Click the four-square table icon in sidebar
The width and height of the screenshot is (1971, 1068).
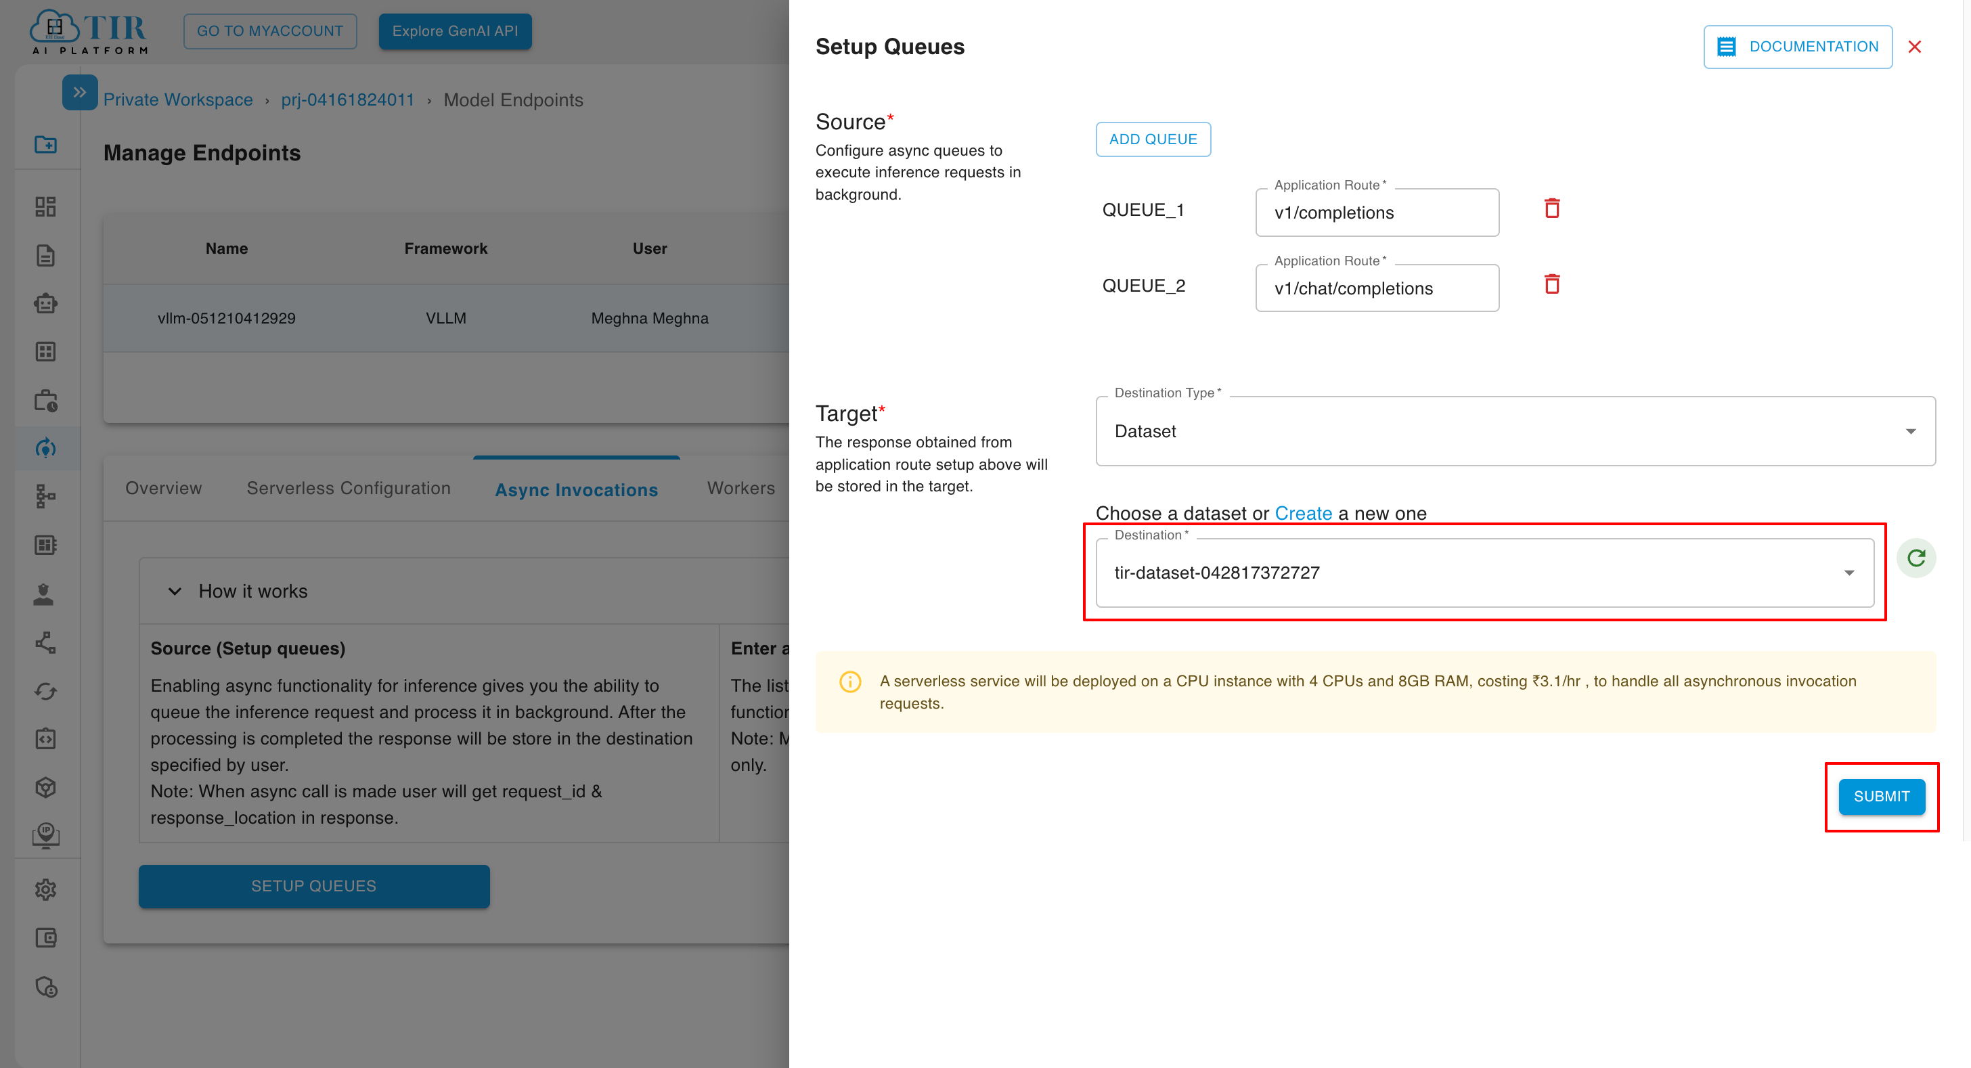tap(46, 352)
